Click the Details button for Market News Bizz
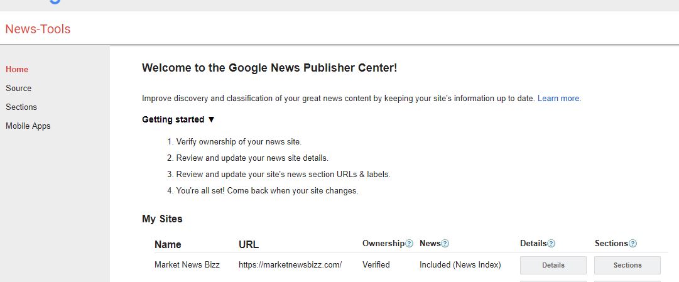This screenshot has width=679, height=282. click(x=553, y=265)
